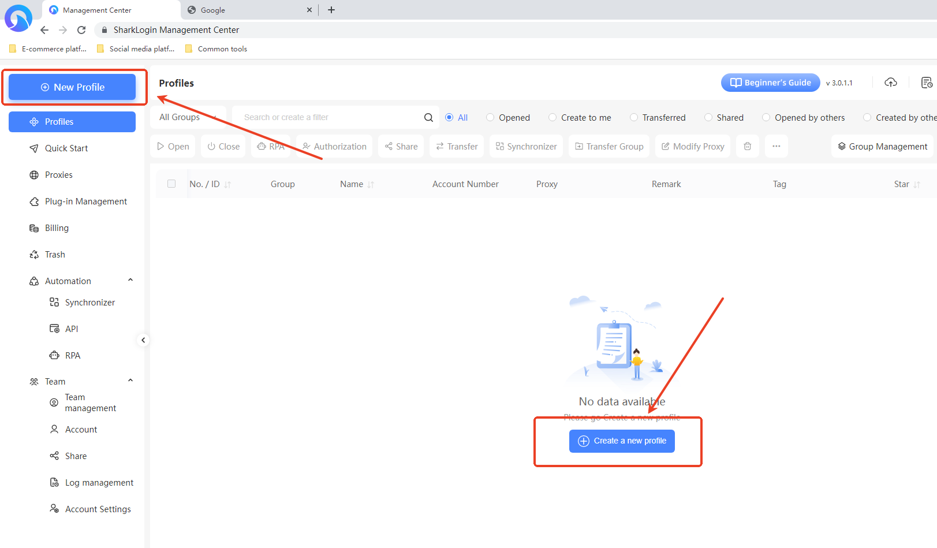The image size is (937, 548).
Task: Open Synchronizer in toolbar
Action: coord(526,147)
